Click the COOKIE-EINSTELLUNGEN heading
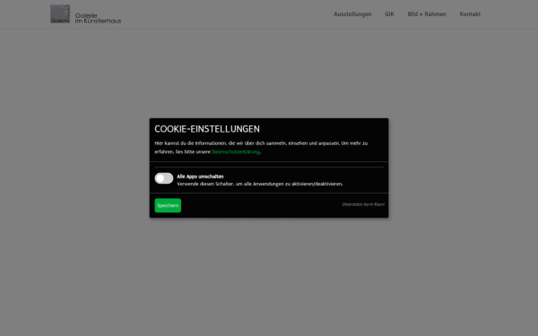The image size is (538, 336). [207, 129]
